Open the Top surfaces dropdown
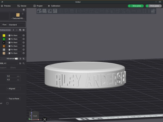163x122 pixels. coord(13,99)
